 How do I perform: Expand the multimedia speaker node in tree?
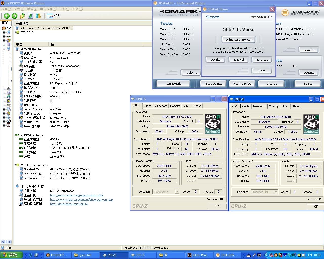[4, 89]
